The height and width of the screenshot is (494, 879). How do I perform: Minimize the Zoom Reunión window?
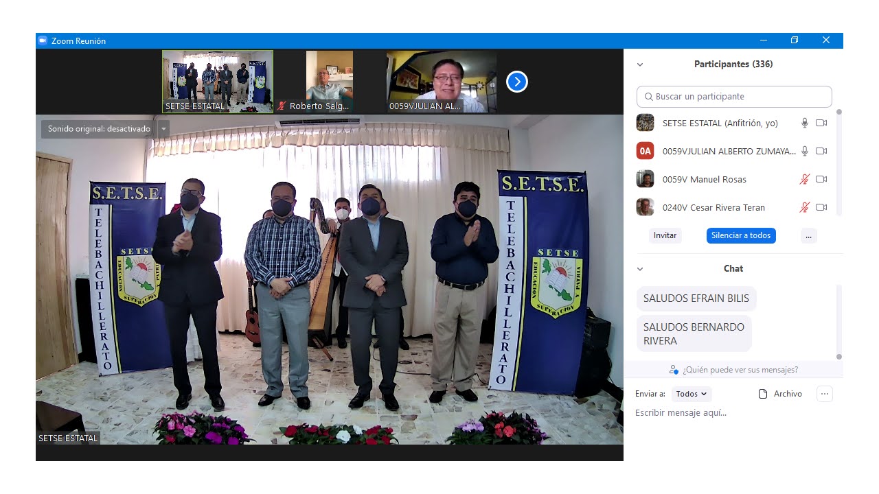[763, 40]
